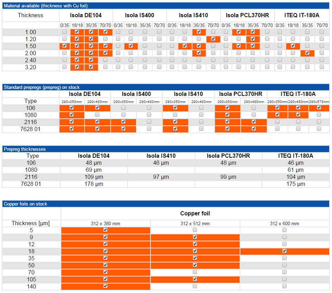Uncheck ITEQ IT-180A 290x578mm prepreg type 106
Screen dimensions: 332x293
pyautogui.click(x=319, y=108)
